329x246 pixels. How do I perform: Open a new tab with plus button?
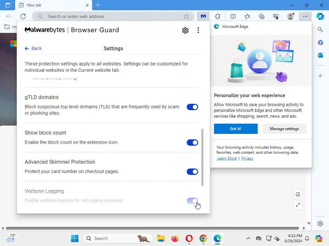point(98,5)
